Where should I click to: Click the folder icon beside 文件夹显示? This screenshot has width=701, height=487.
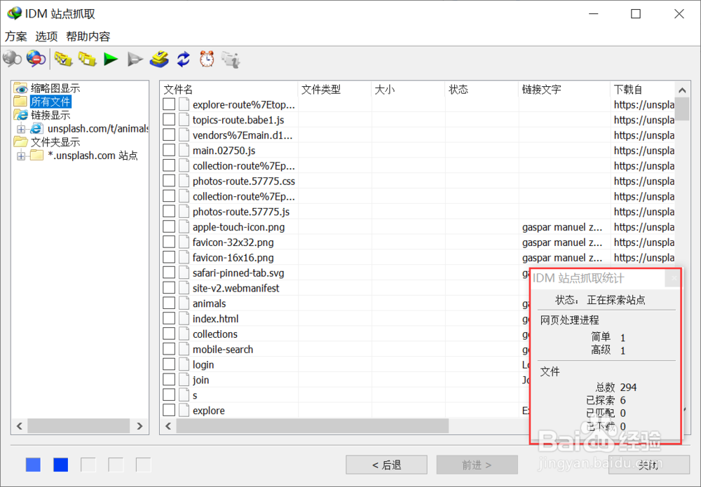point(20,142)
